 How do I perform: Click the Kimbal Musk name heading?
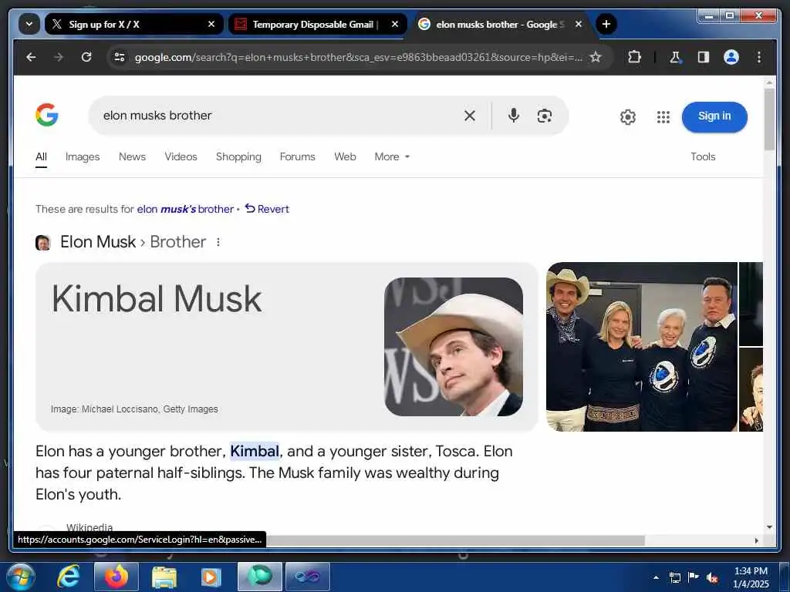(157, 298)
